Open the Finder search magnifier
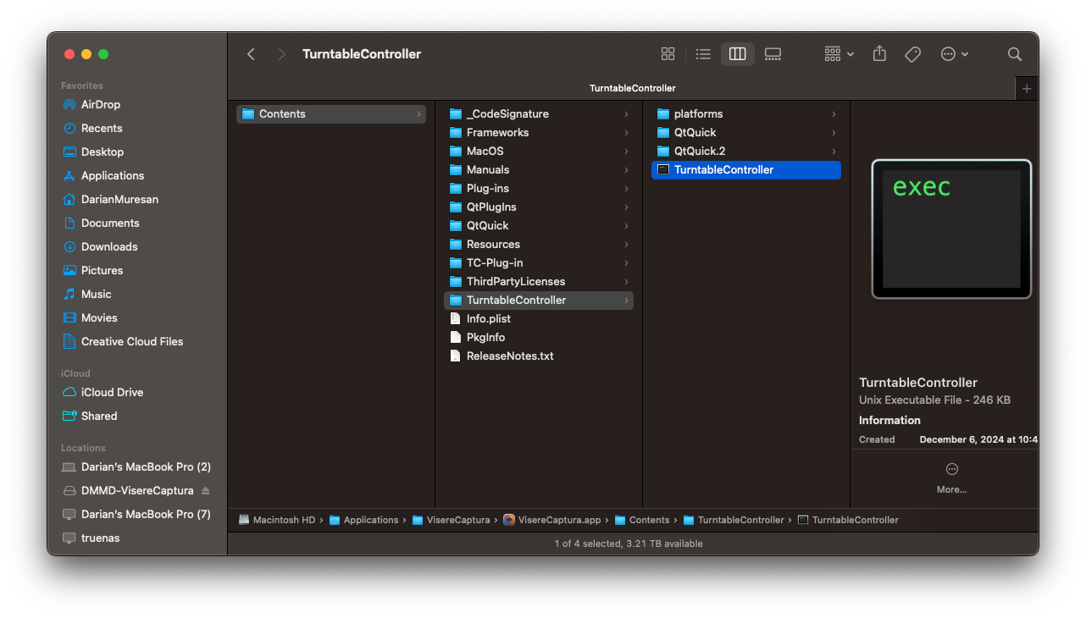Image resolution: width=1086 pixels, height=618 pixels. click(x=1014, y=54)
